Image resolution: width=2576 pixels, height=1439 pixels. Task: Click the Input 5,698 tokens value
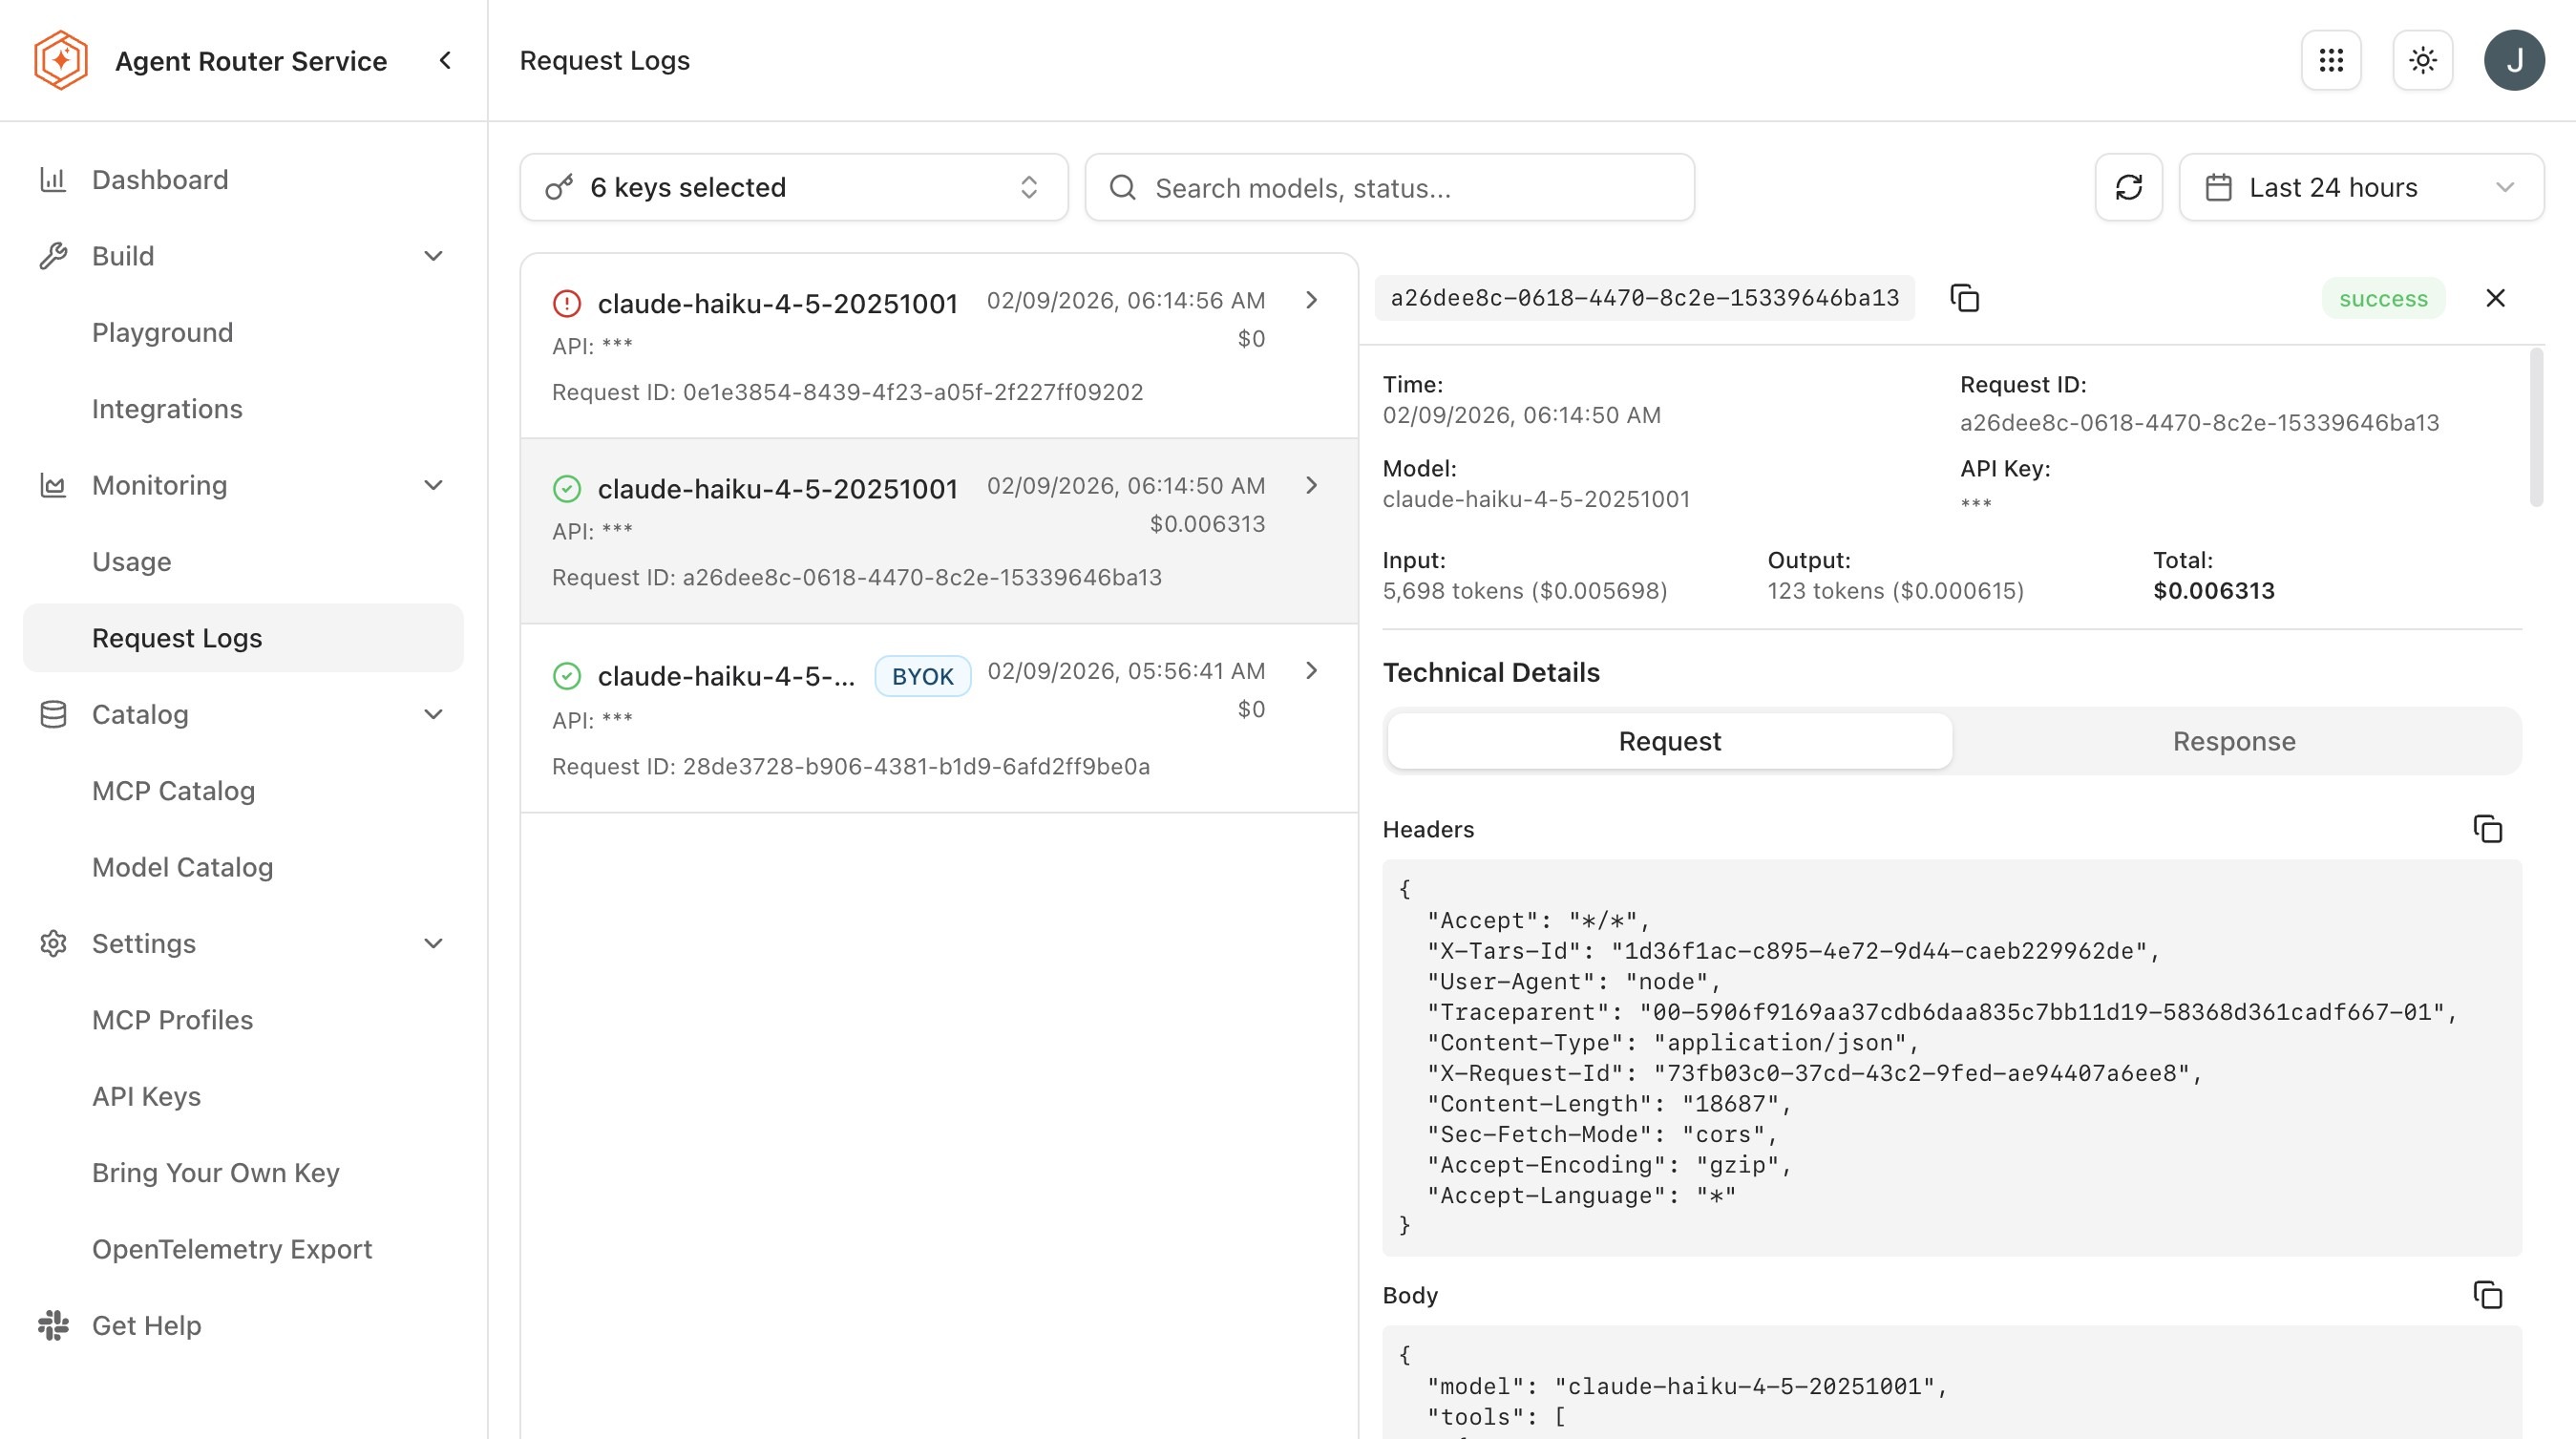pyautogui.click(x=1524, y=591)
